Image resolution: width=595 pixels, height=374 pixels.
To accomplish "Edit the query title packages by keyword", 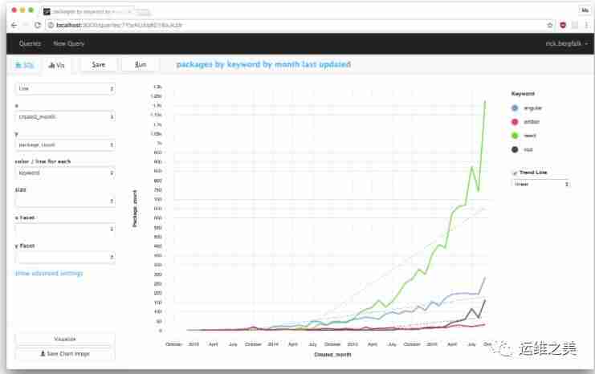I will pos(263,64).
